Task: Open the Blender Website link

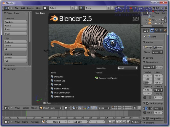Action: coord(61,89)
